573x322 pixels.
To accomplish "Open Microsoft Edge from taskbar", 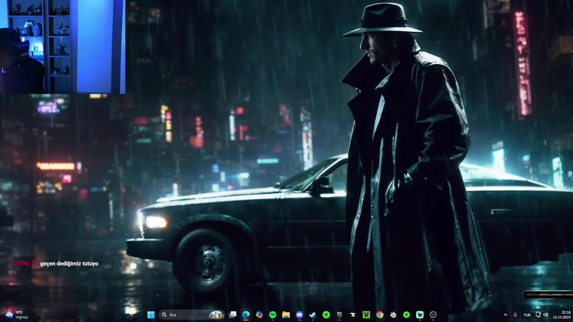I will click(x=246, y=315).
